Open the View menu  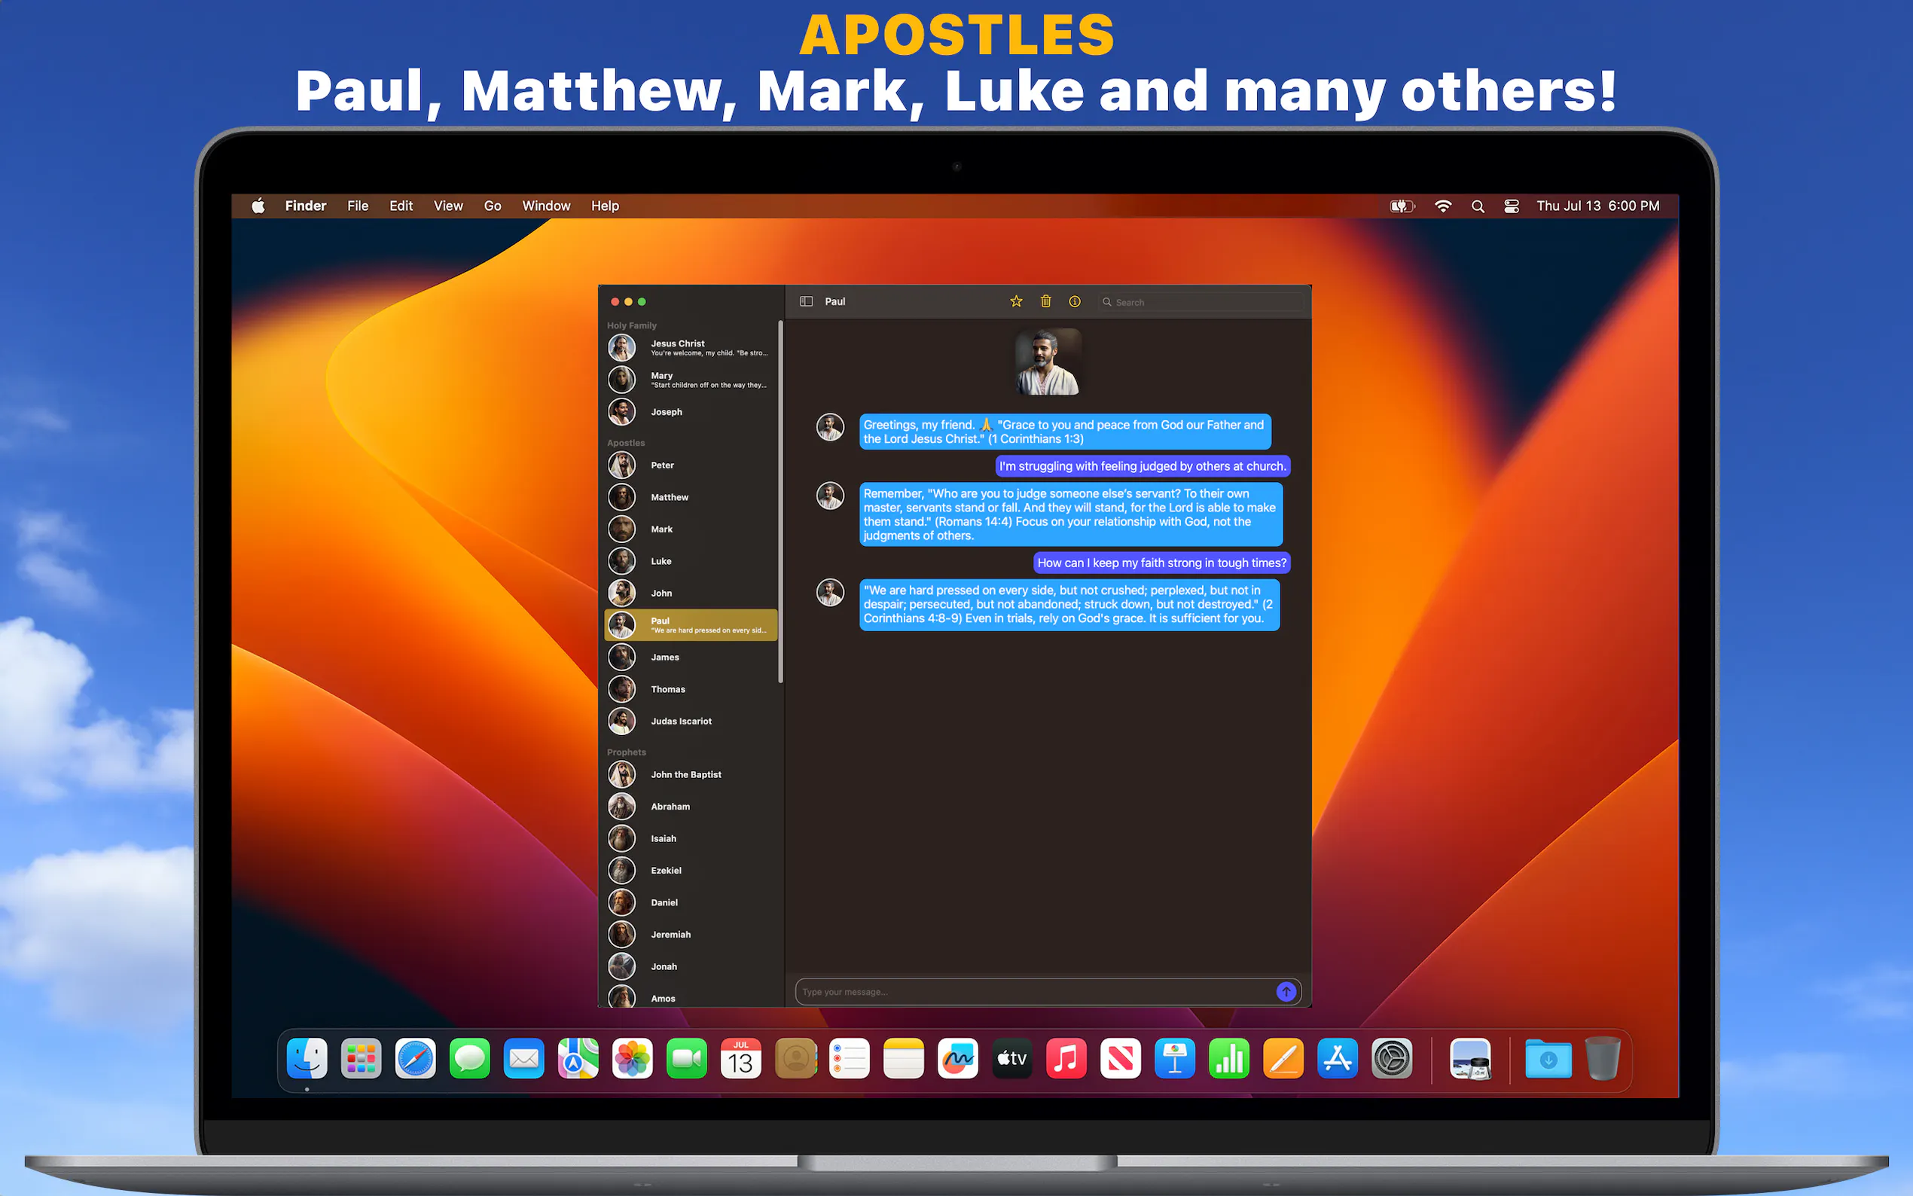447,206
